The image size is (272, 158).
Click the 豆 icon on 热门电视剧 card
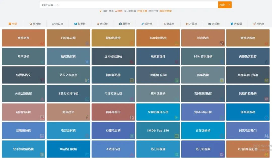177,154
